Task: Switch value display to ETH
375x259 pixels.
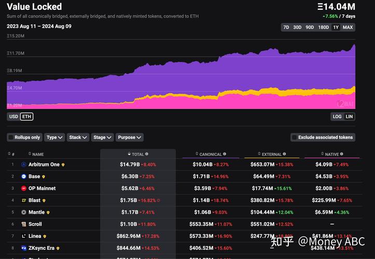Action: tap(26, 117)
